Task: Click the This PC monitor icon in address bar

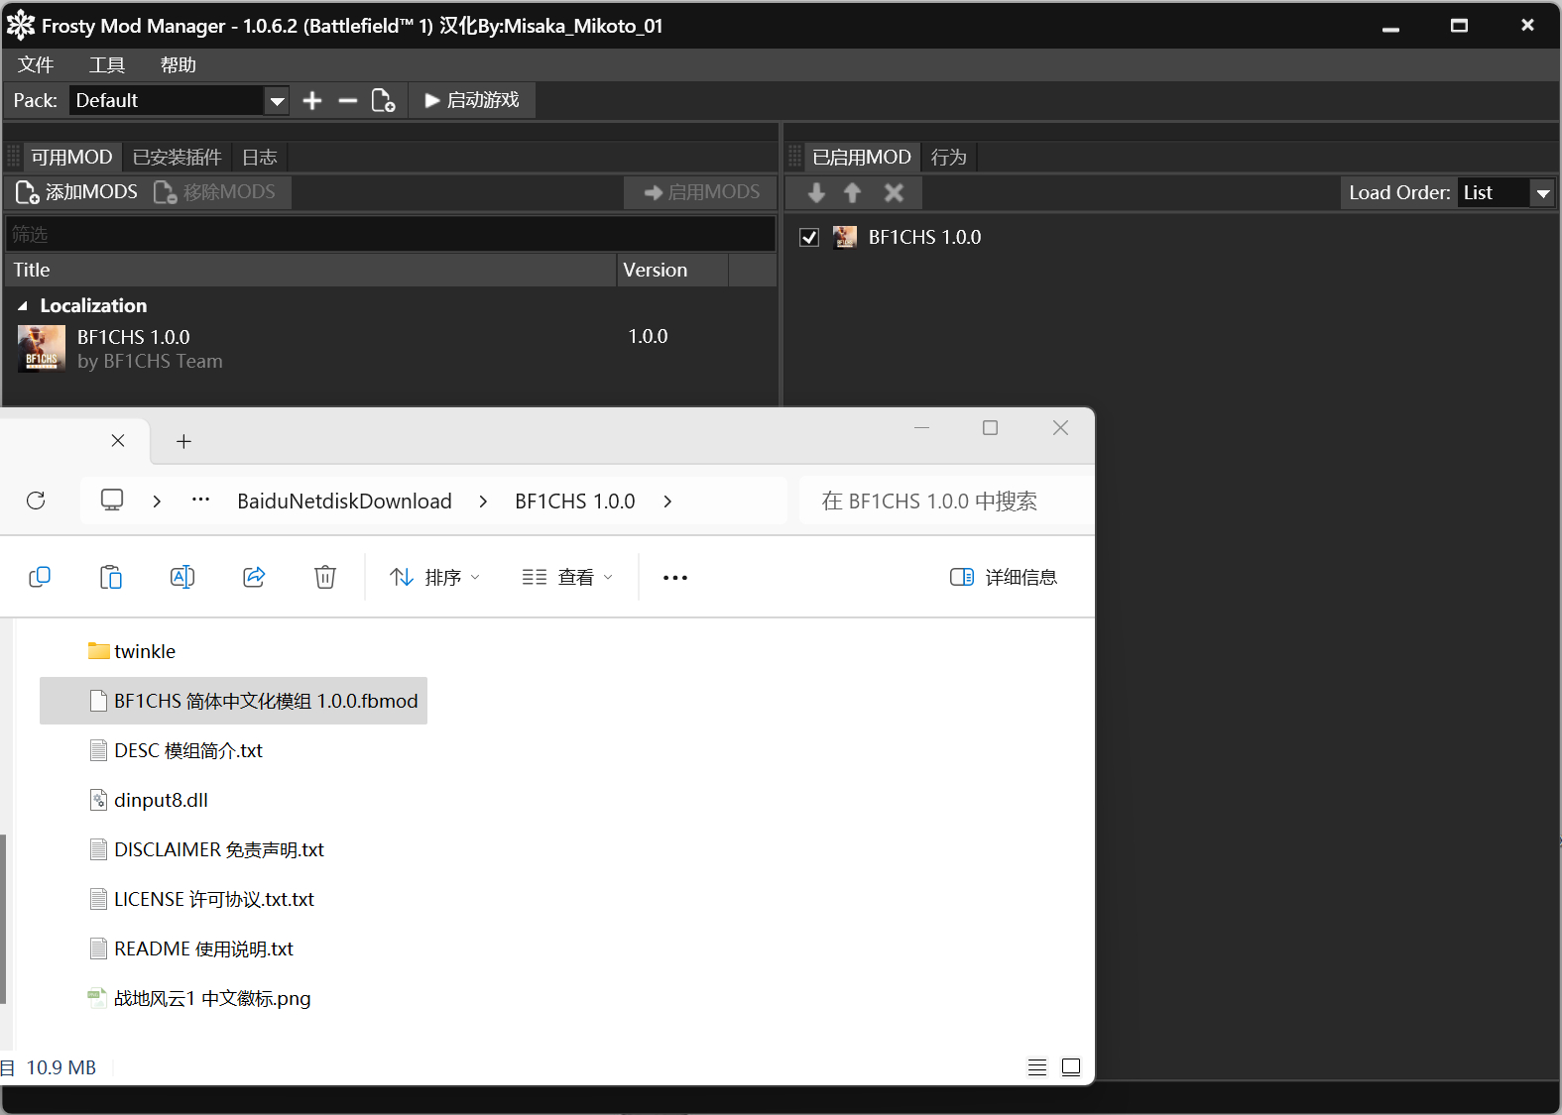Action: 112,501
